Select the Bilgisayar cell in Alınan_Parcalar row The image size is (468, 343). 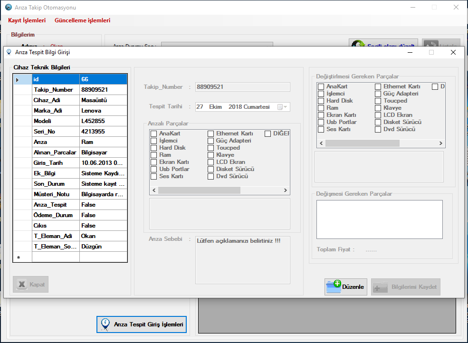tap(103, 152)
